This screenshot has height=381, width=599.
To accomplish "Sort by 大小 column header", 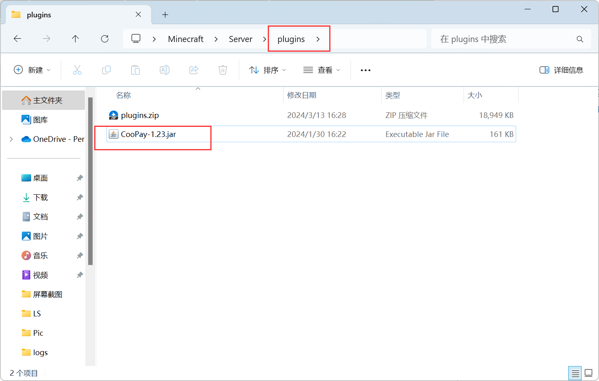I will (475, 95).
